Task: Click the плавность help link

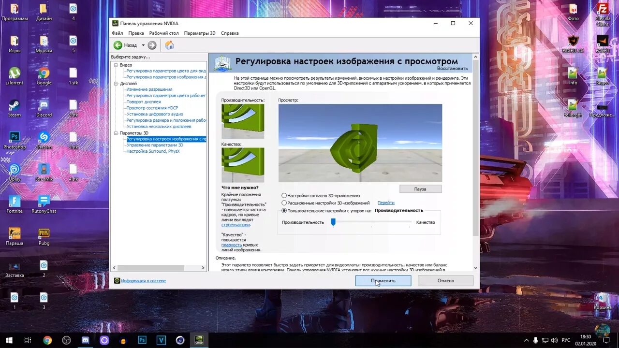Action: pyautogui.click(x=232, y=245)
